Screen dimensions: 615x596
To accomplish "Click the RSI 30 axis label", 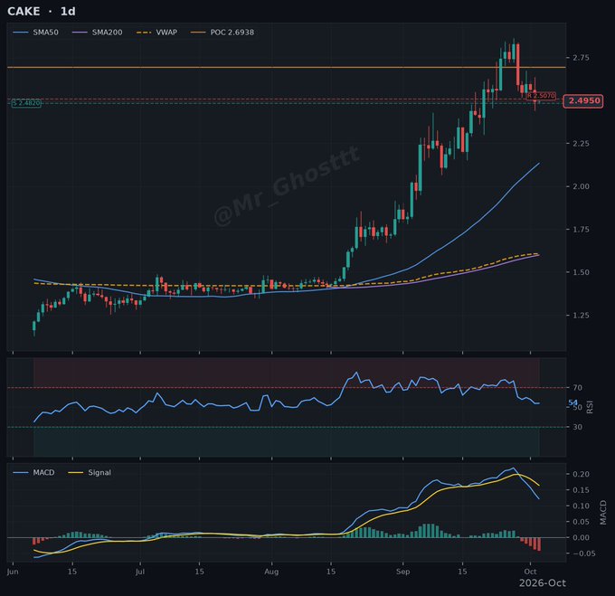I will coord(577,427).
